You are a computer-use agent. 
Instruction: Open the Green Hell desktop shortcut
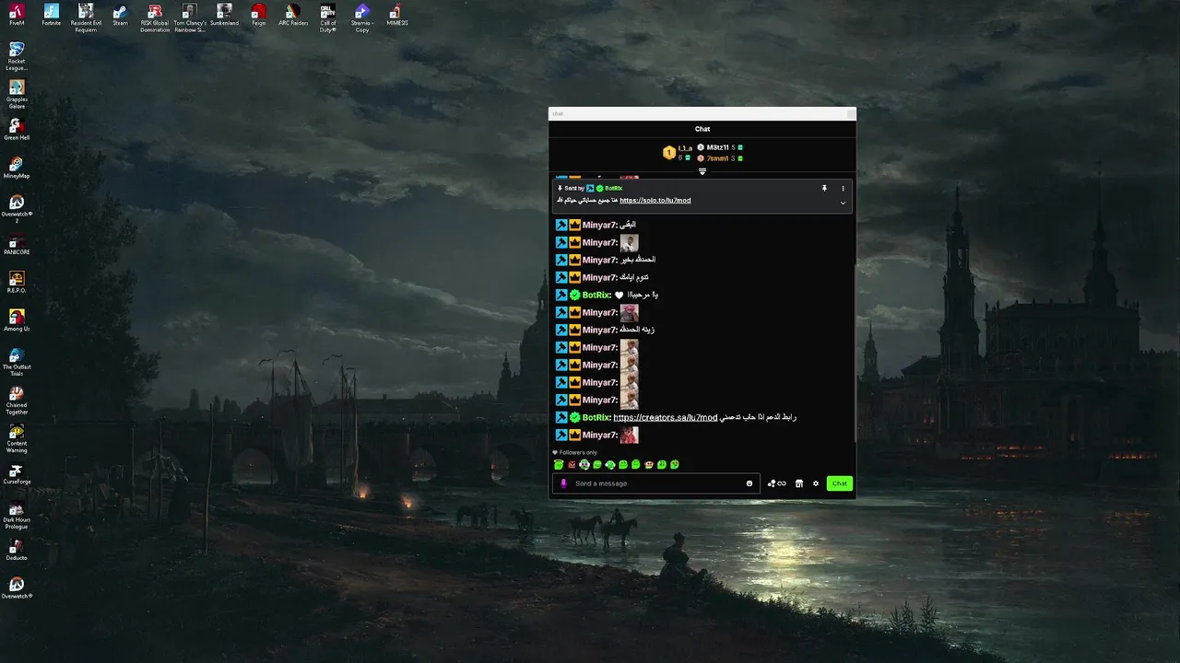point(17,129)
